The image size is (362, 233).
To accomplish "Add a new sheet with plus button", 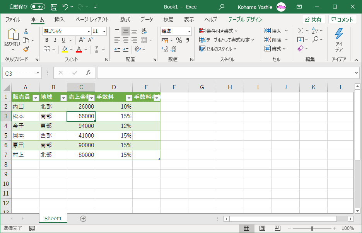I will pos(83,219).
